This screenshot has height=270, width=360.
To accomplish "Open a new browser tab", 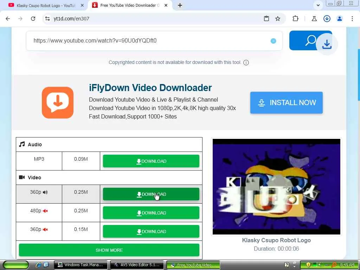I will 180,5.
